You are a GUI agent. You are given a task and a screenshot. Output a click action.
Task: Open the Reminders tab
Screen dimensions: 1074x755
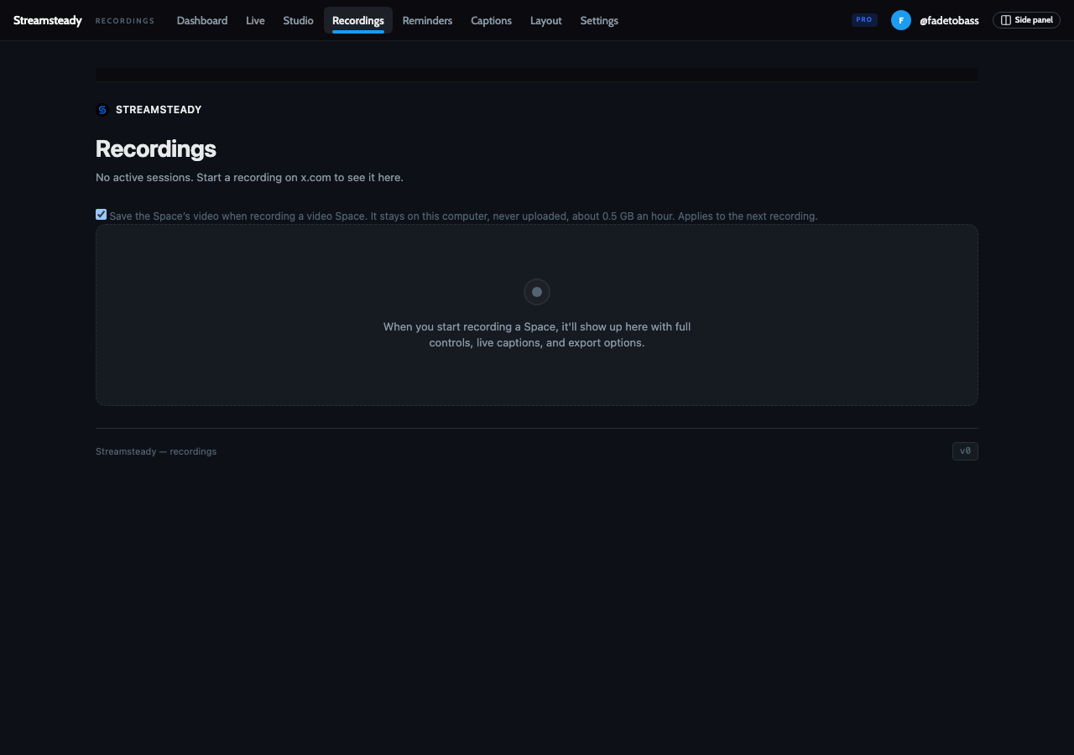click(x=427, y=20)
